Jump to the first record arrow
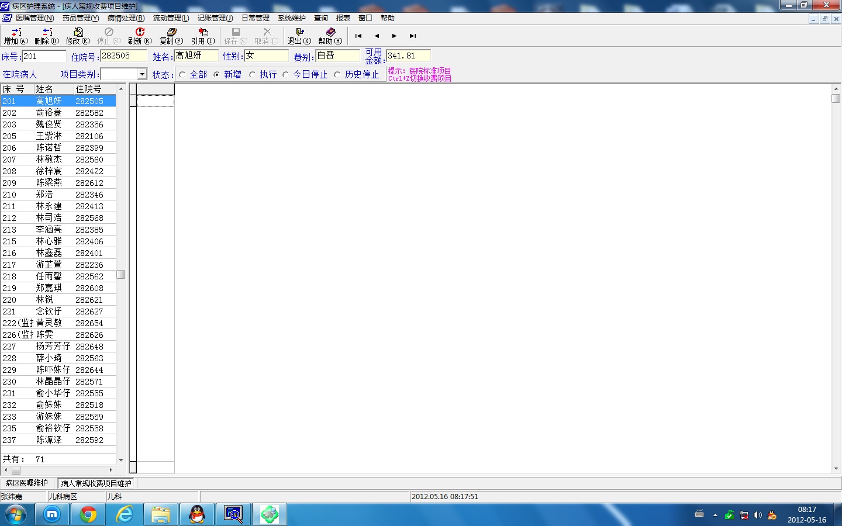The image size is (842, 526). coord(358,36)
